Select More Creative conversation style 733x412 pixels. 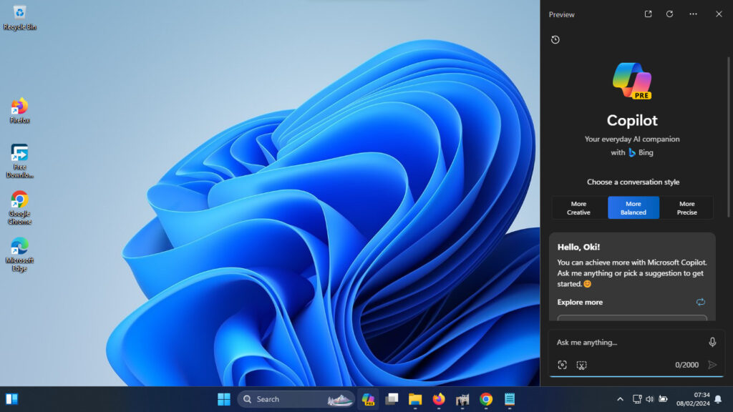[578, 208]
